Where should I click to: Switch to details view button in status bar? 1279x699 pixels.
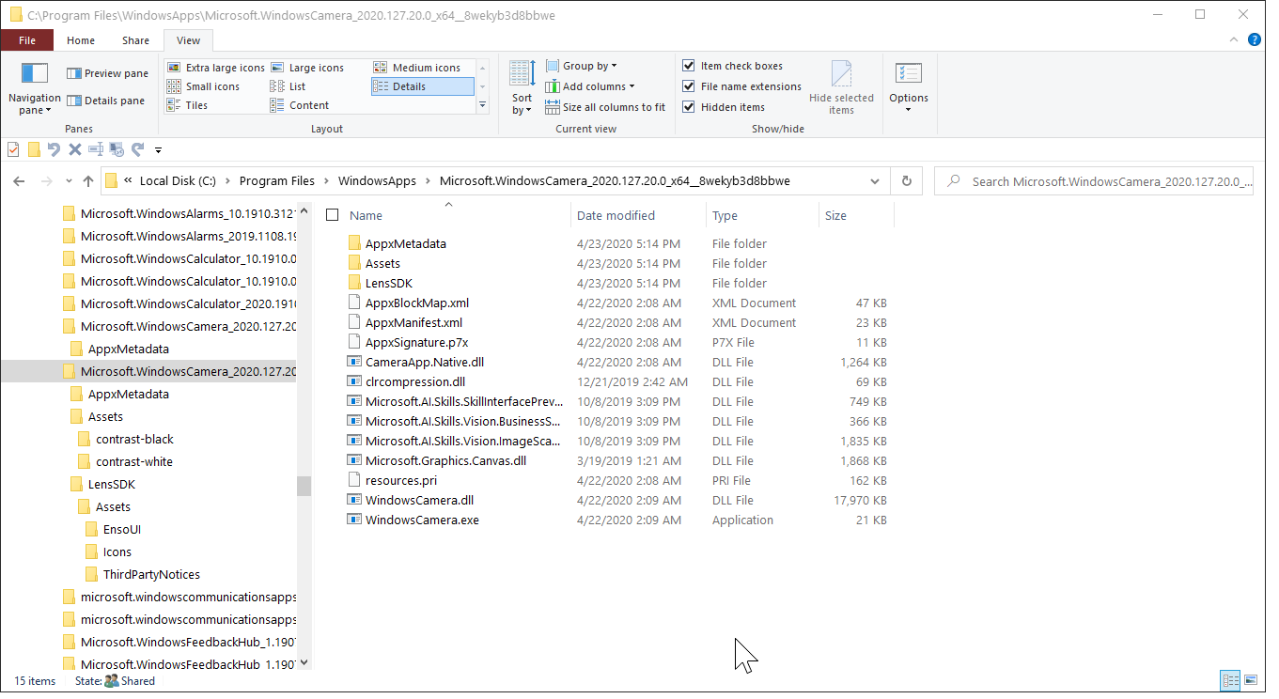1230,680
